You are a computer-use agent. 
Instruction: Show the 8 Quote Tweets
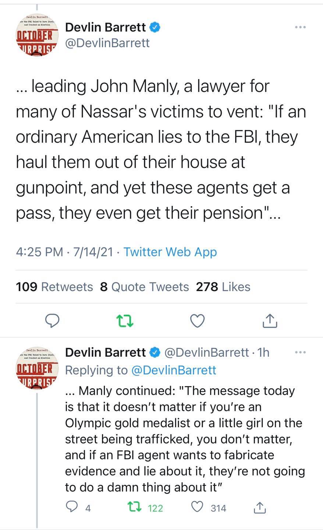(x=142, y=286)
